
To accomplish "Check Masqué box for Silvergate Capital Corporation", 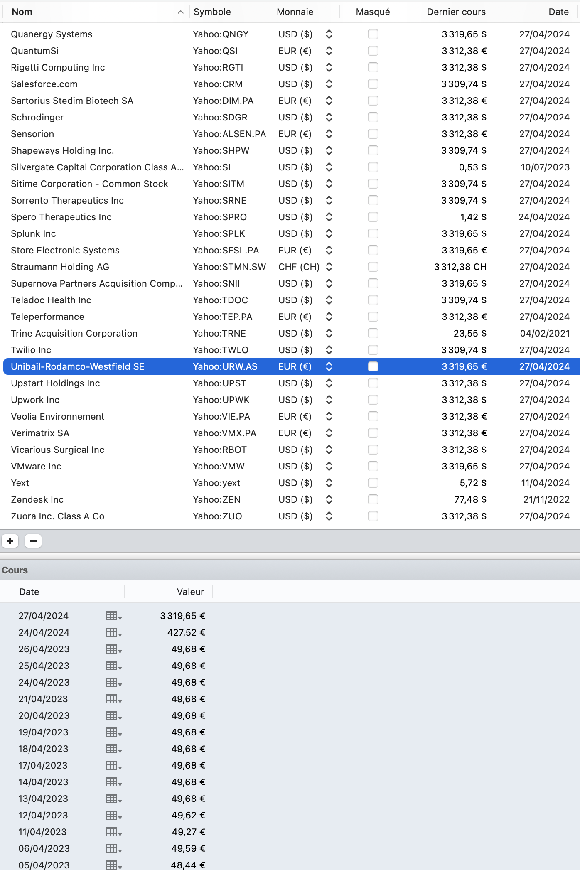I will [x=373, y=167].
